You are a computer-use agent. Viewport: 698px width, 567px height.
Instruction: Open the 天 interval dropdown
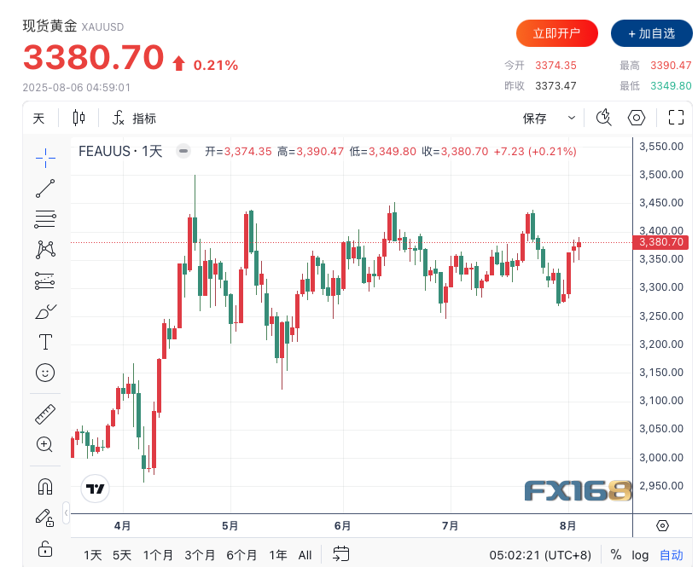(38, 119)
